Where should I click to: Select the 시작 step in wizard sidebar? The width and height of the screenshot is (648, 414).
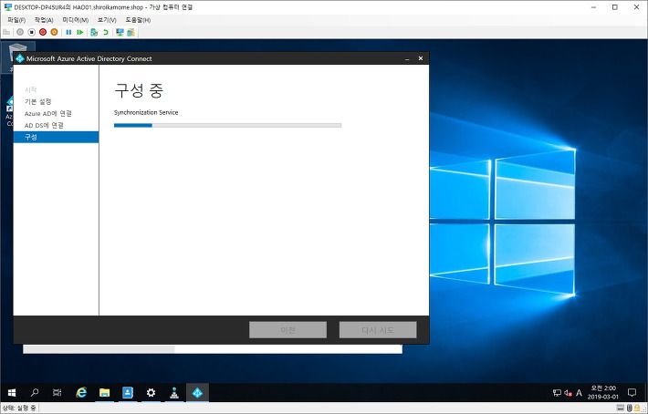pos(31,89)
